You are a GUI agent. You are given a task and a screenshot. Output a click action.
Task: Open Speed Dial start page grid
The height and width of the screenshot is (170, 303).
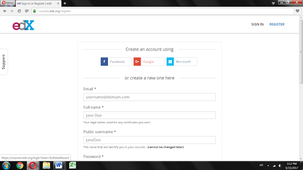tap(27, 11)
